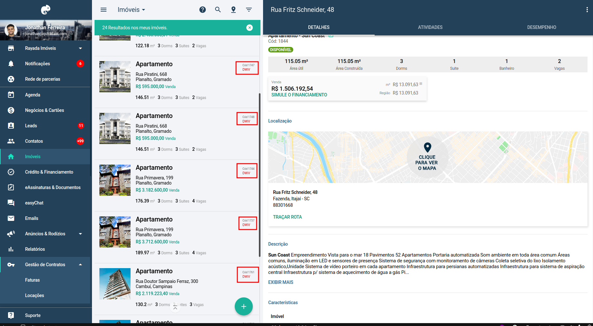This screenshot has width=593, height=326.
Task: Click the scroll-to-top chevron button
Action: coord(175,308)
